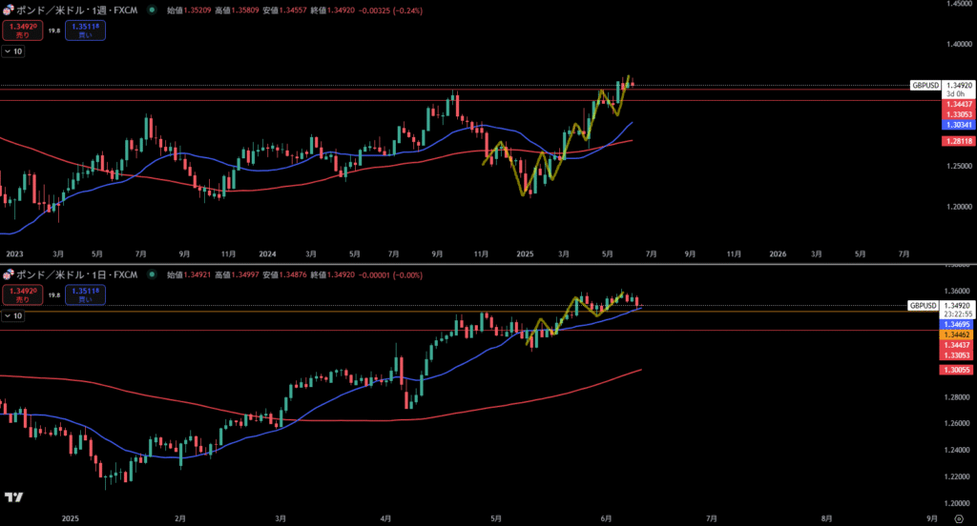Click the weekly chart buy button 1.35118 買い
Viewport: 977px width, 526px height.
85,30
